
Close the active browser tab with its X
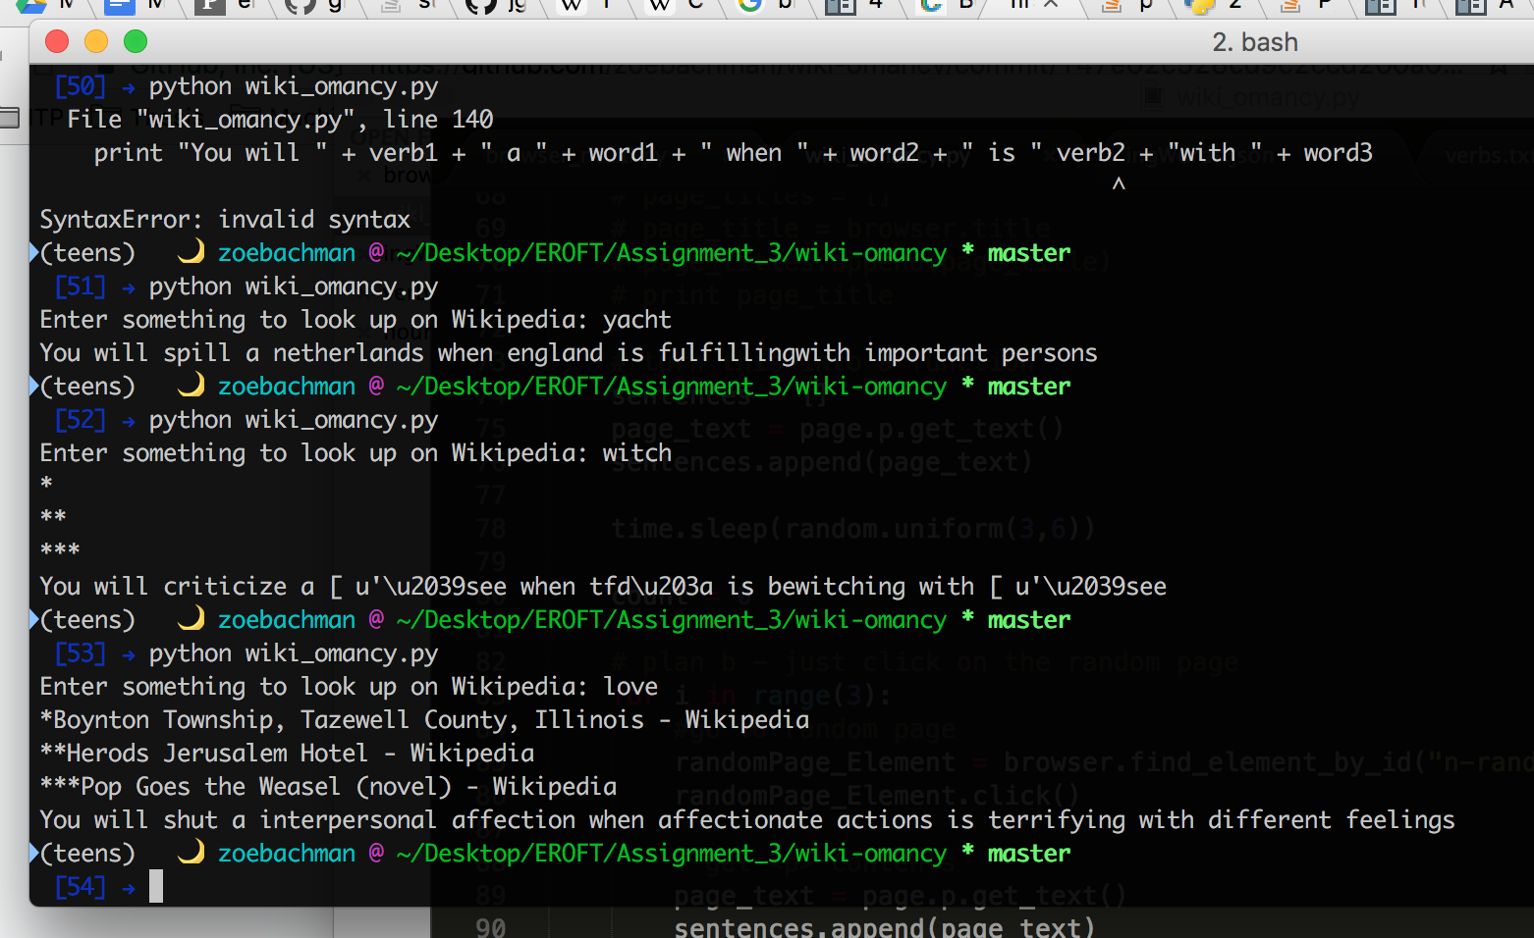(x=1051, y=4)
